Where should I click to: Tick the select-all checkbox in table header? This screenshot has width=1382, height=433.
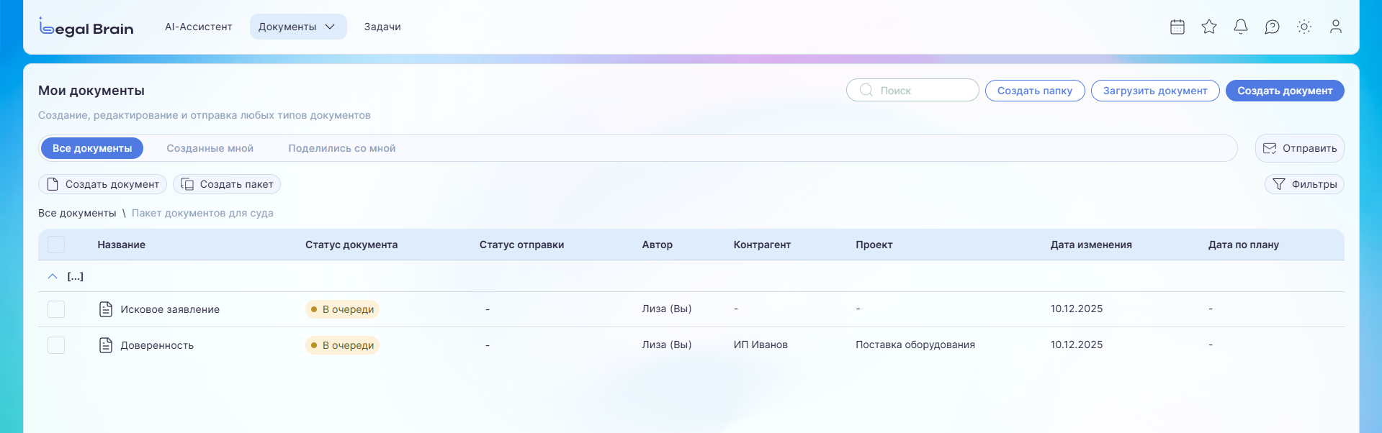(56, 245)
